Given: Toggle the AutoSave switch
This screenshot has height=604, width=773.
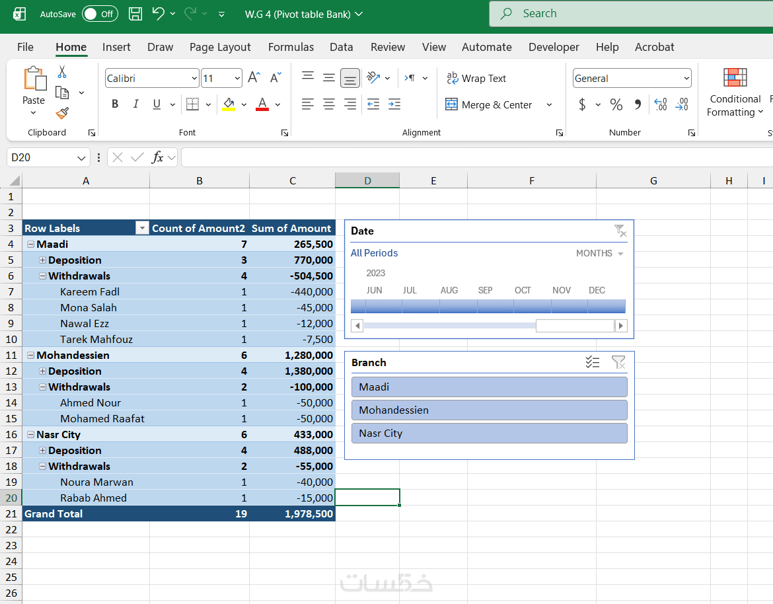Looking at the screenshot, I should click(100, 14).
